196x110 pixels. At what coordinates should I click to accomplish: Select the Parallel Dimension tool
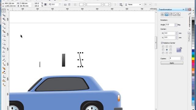tap(4, 60)
